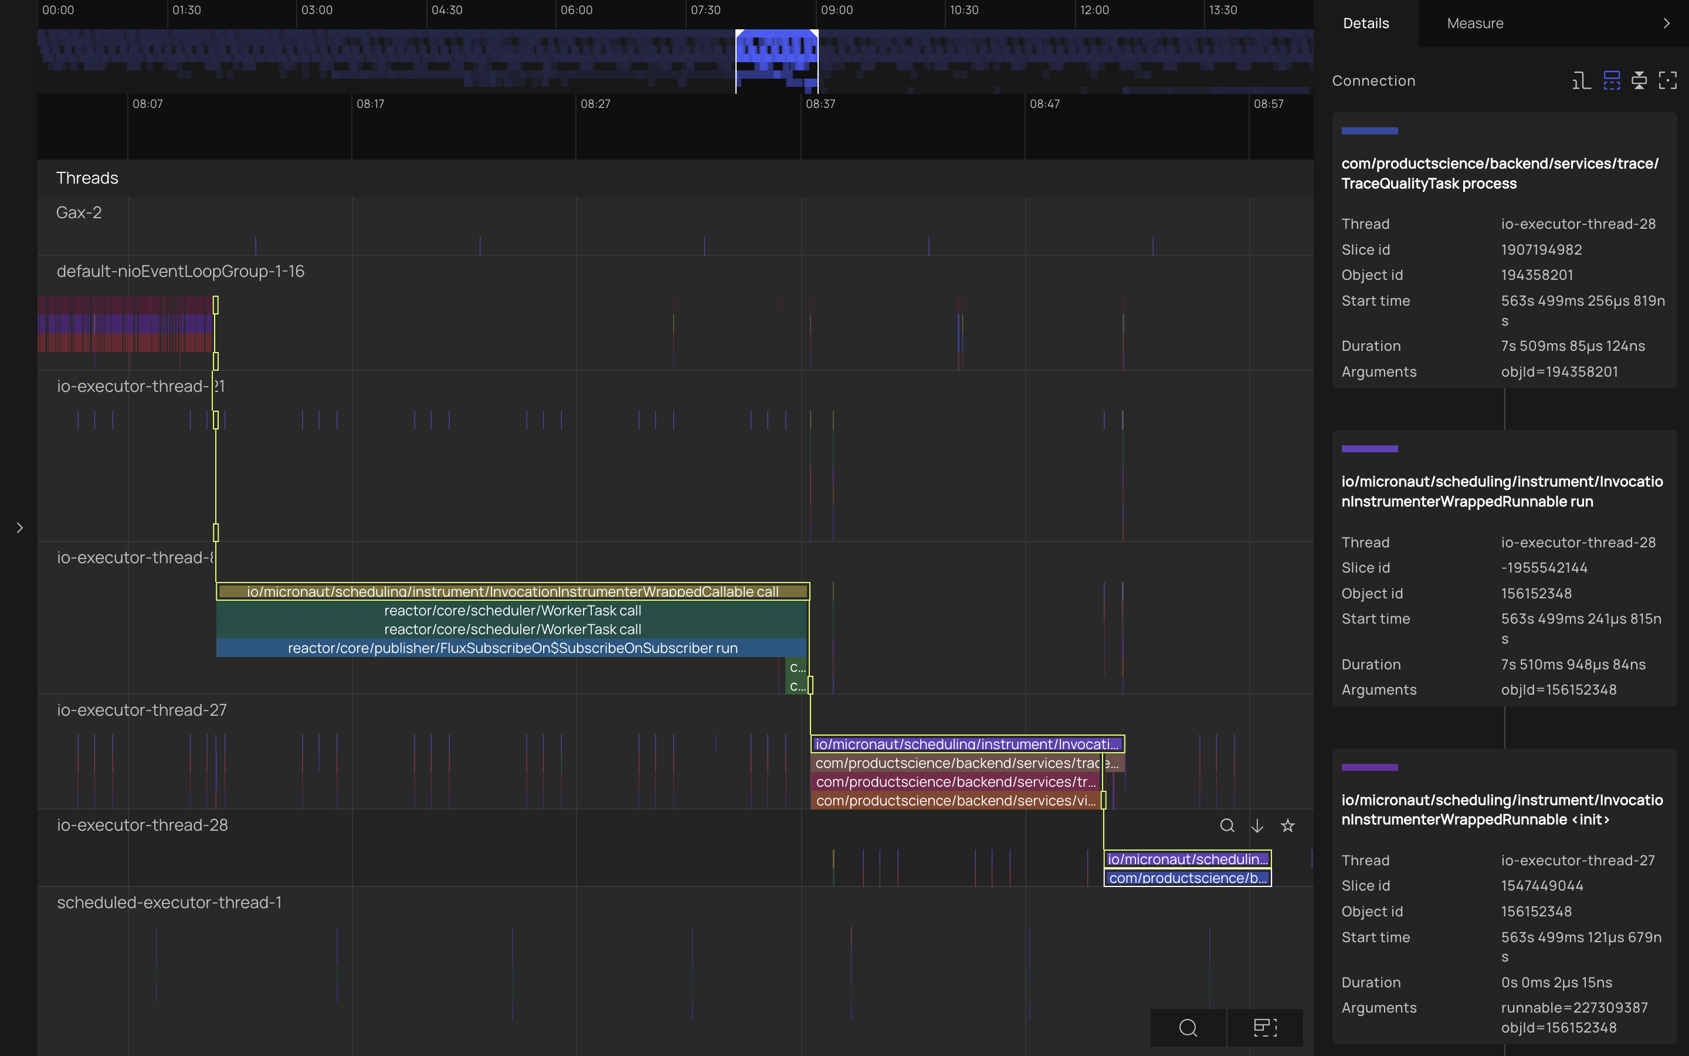Viewport: 1689px width, 1056px height.
Task: Click the color bar of the <init> card
Action: coord(1369,767)
